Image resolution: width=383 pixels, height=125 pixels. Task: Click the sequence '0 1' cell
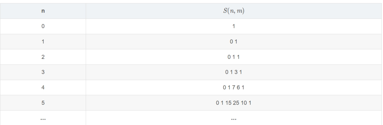(234, 42)
